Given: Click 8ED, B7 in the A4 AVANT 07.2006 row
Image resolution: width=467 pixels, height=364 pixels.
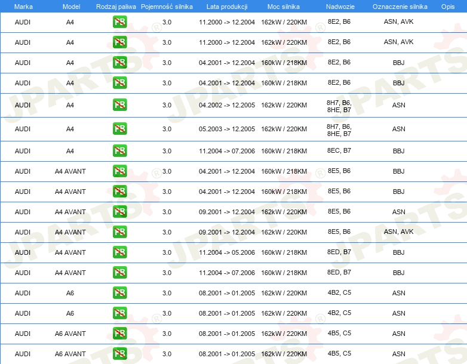Looking at the screenshot, I should click(339, 272).
